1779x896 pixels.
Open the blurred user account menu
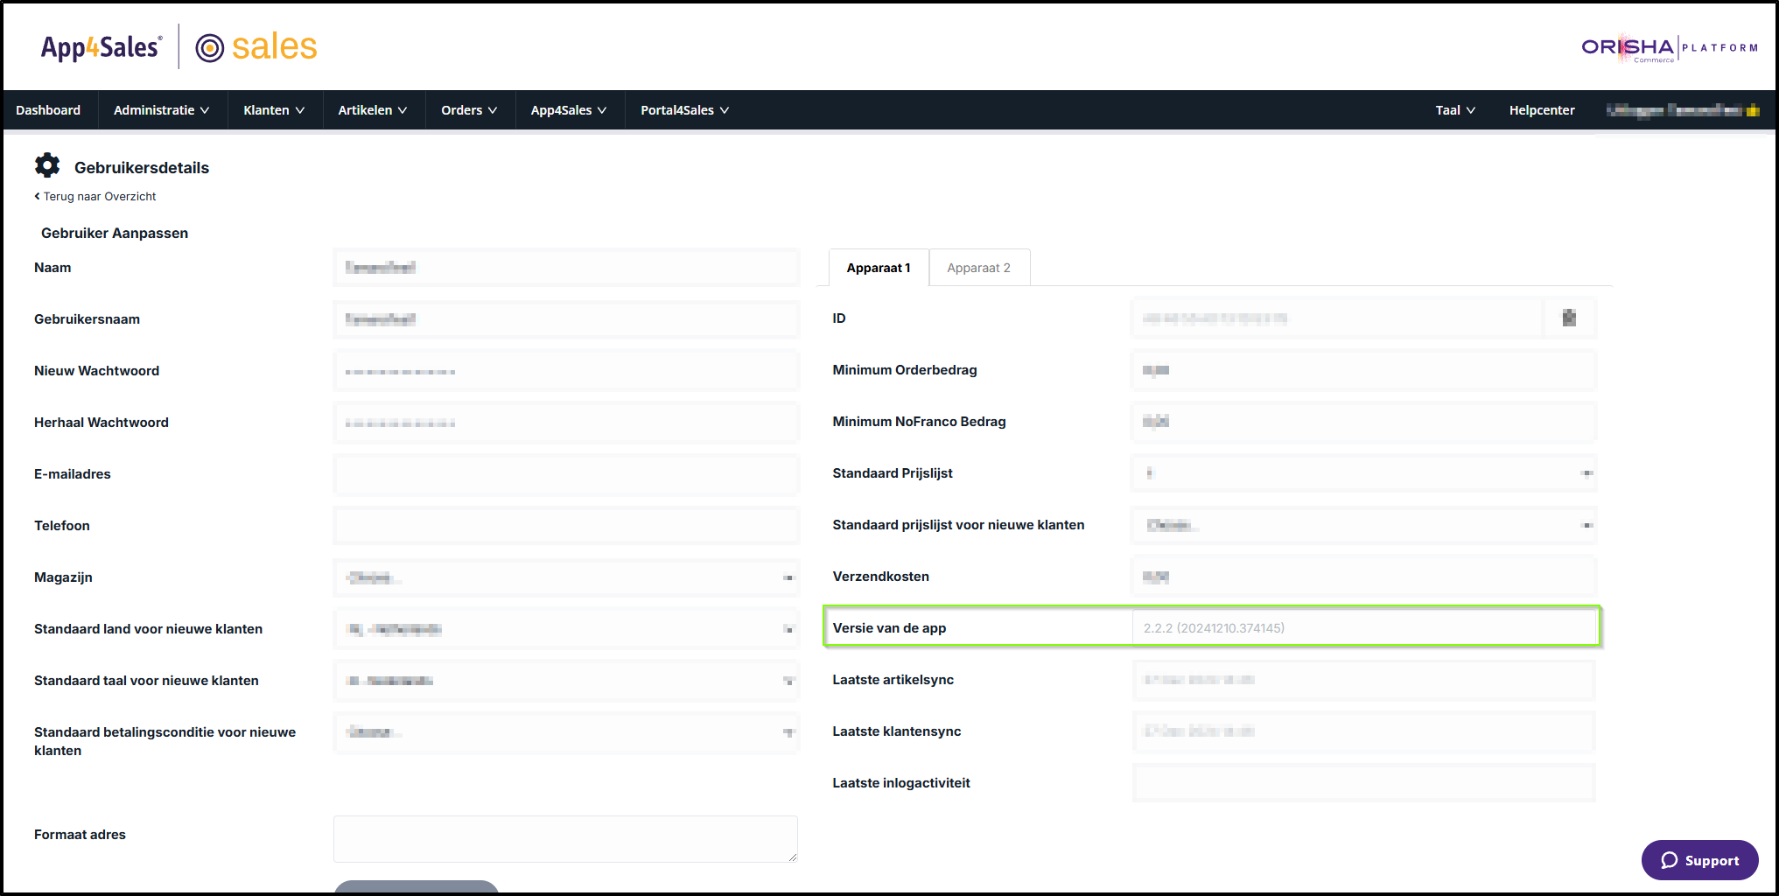[1683, 110]
